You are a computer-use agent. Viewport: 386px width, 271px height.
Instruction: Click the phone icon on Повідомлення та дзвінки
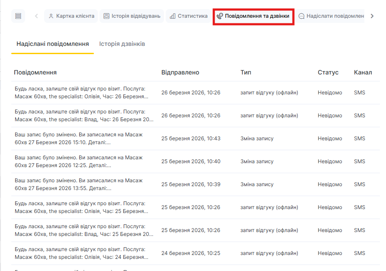point(220,16)
